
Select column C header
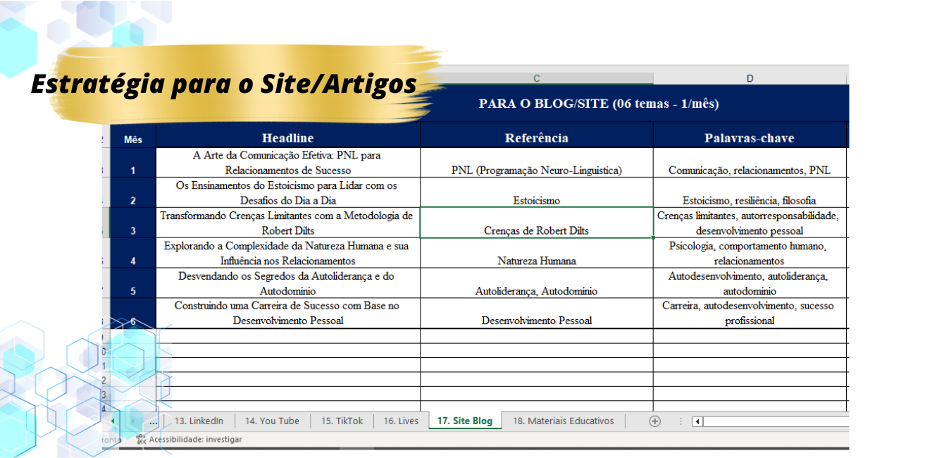(x=537, y=78)
